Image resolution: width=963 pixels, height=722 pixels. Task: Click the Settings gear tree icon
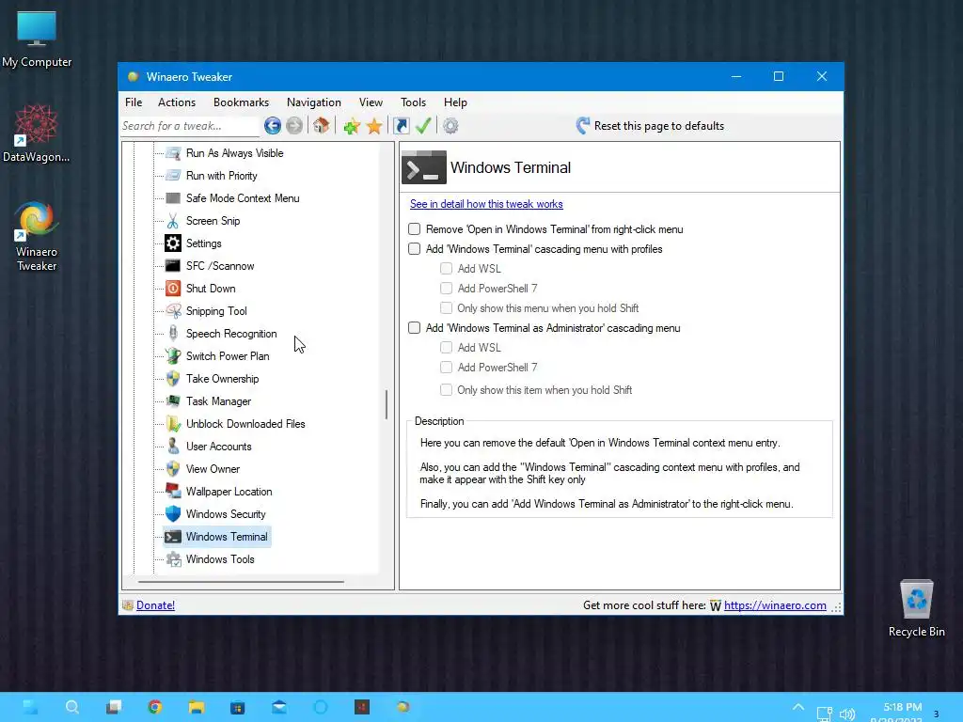coord(173,243)
